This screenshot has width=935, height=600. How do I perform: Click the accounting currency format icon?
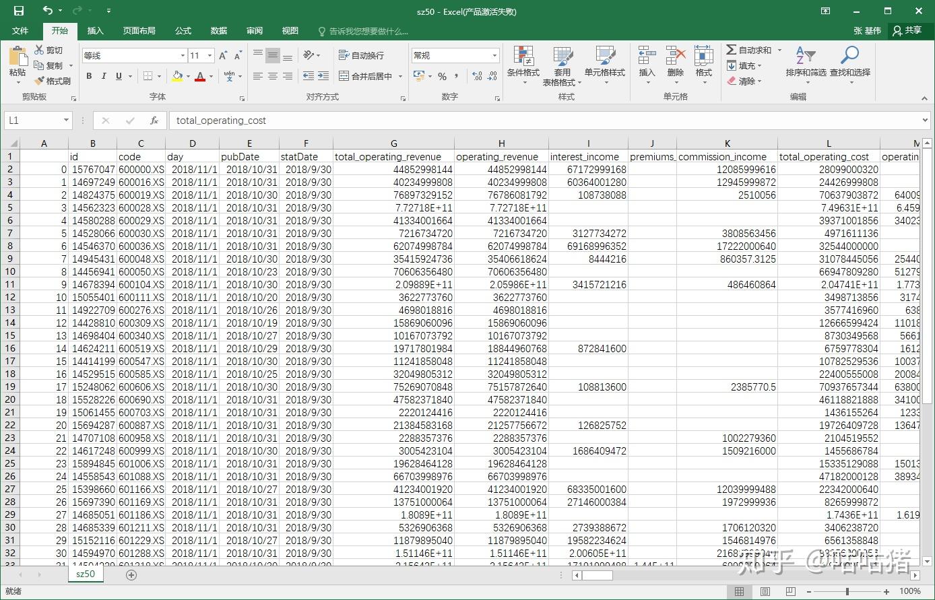[x=419, y=76]
